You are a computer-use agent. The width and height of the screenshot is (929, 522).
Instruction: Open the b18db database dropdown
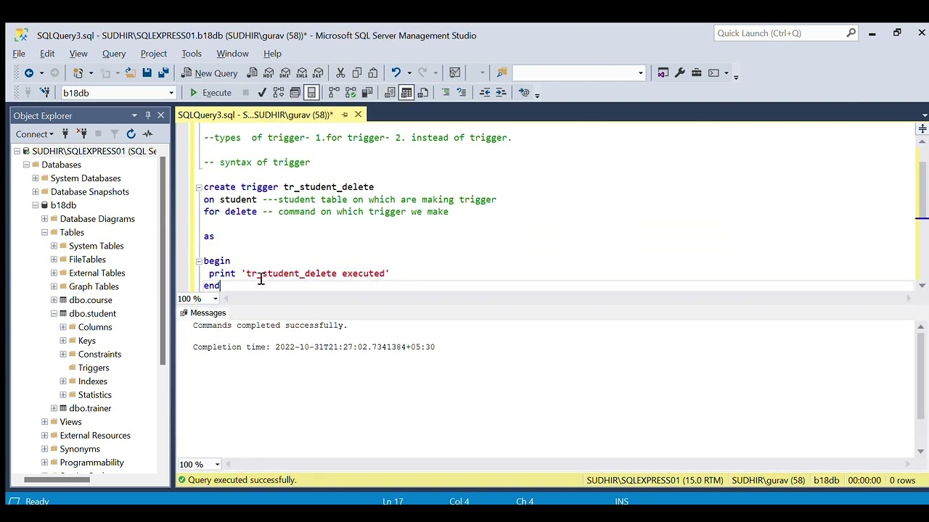tap(171, 93)
